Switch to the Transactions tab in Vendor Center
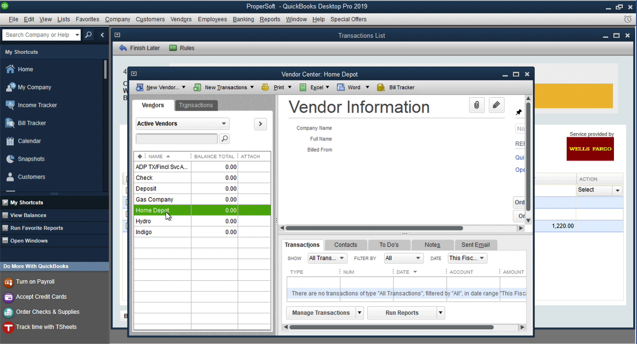The height and width of the screenshot is (344, 637). 196,105
